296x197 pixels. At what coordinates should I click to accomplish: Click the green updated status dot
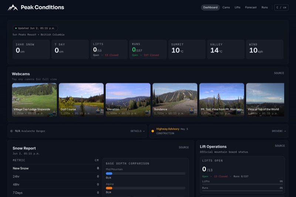(16, 28)
